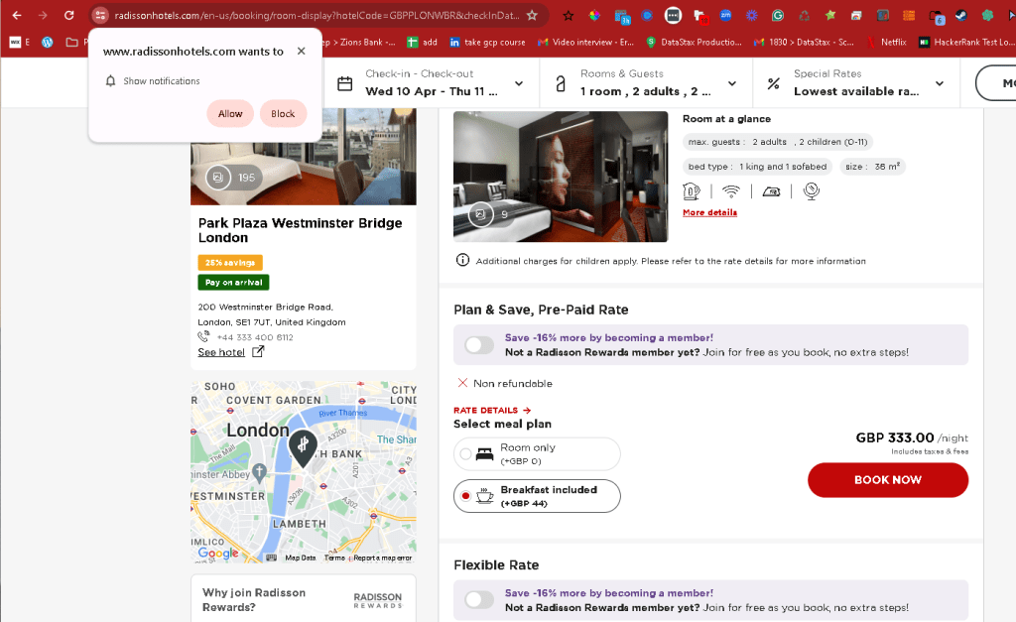Viewport: 1016px width, 622px height.
Task: Click the percent icon beside Special Rates
Action: coord(773,83)
